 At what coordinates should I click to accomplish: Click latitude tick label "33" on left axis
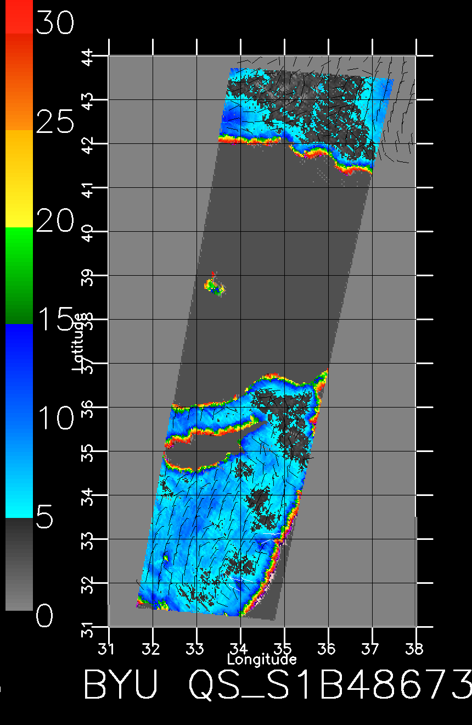87,540
